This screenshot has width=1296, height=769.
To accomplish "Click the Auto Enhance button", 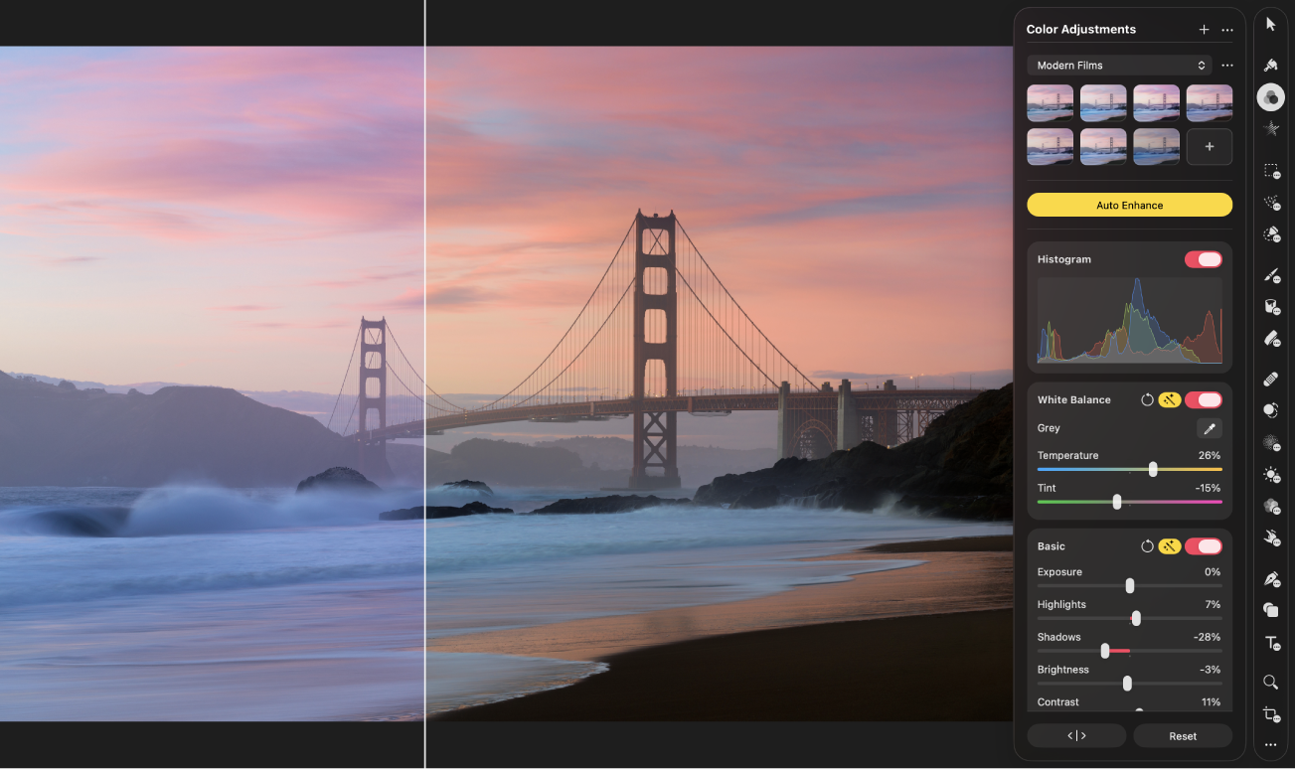I will tap(1129, 205).
